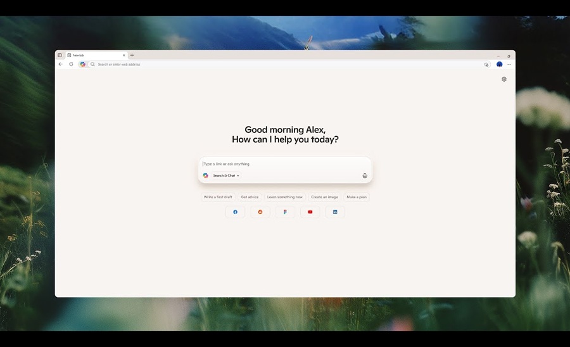Click the Write a first draft suggestion
The width and height of the screenshot is (570, 347).
tap(218, 197)
